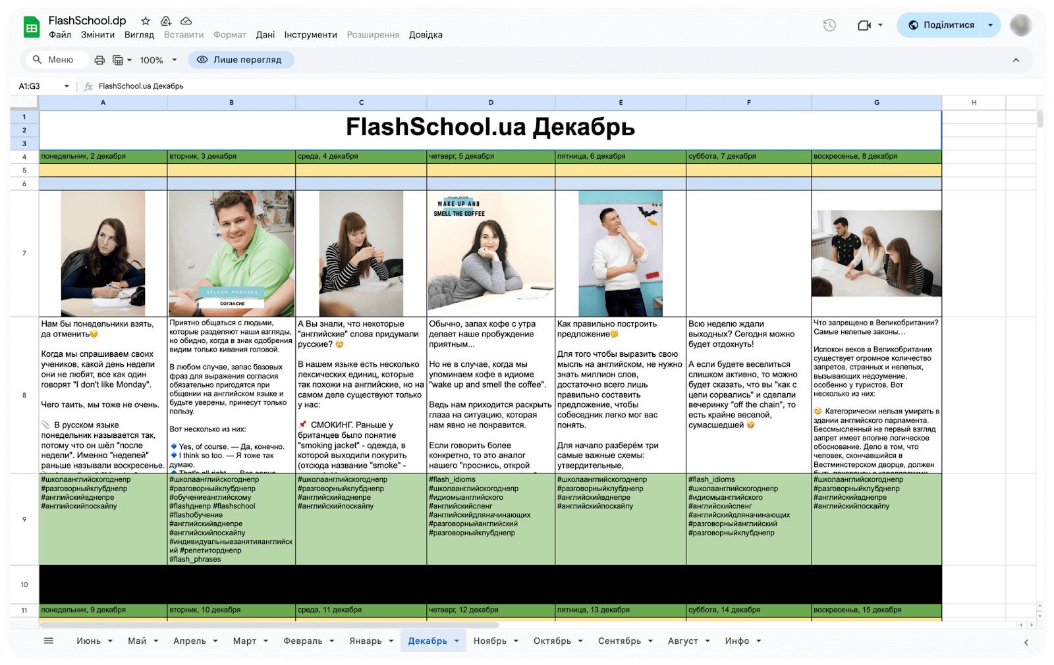The image size is (1054, 665).
Task: Open the Вигляд menu
Action: point(139,35)
